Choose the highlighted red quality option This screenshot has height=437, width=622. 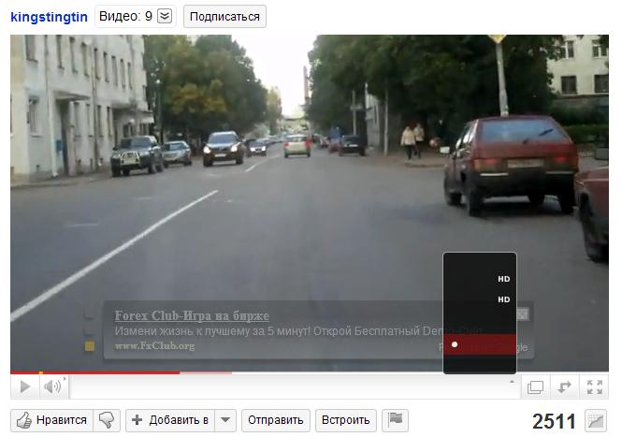(x=480, y=344)
